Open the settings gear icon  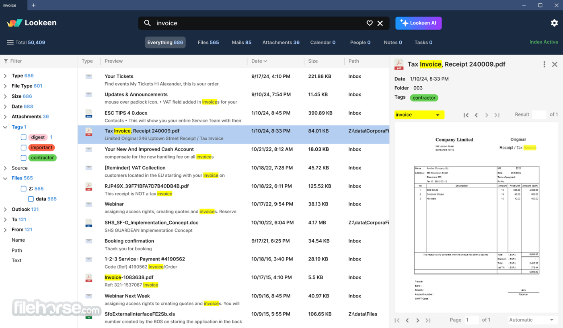(554, 23)
